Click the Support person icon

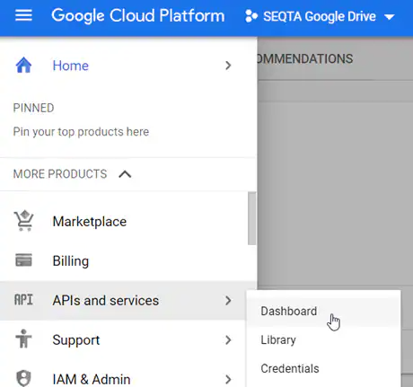click(23, 339)
